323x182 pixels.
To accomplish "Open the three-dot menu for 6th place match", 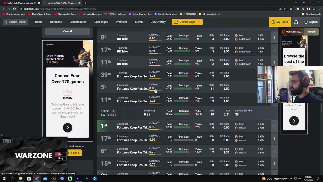I will pos(274,151).
